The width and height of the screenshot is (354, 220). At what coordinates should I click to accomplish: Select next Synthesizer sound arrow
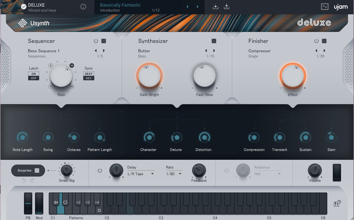pos(214,51)
